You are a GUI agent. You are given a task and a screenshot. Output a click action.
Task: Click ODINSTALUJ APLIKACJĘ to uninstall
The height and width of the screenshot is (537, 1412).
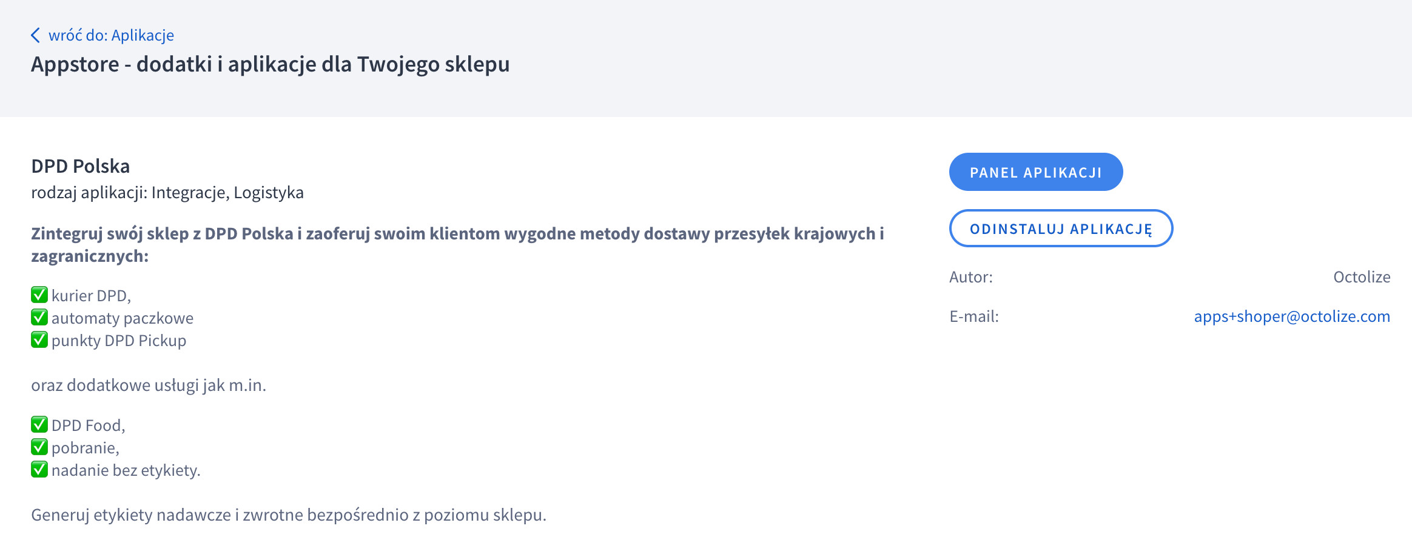coord(1061,228)
